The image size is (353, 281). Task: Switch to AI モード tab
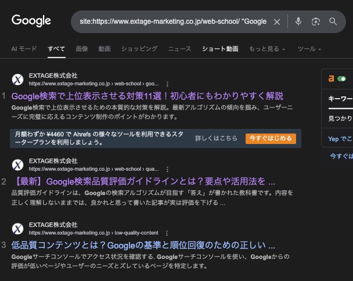pyautogui.click(x=24, y=49)
